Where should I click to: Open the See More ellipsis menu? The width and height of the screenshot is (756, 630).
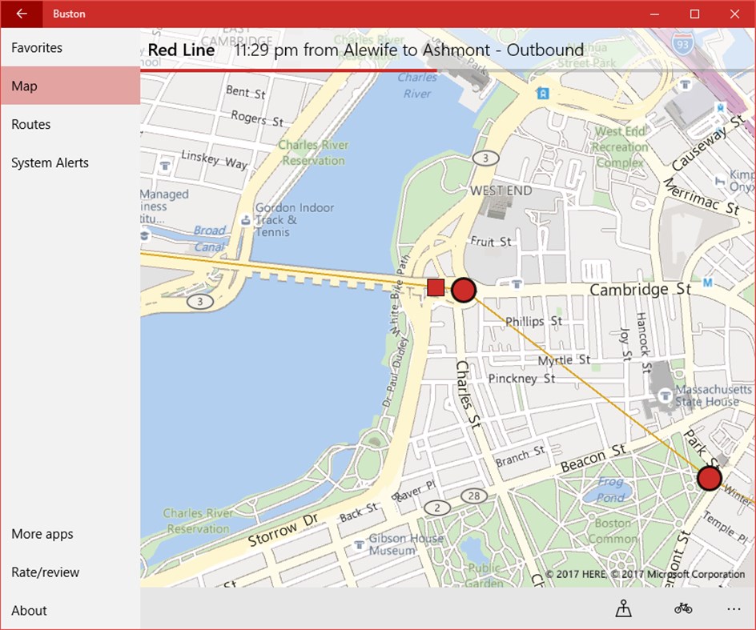coord(734,608)
